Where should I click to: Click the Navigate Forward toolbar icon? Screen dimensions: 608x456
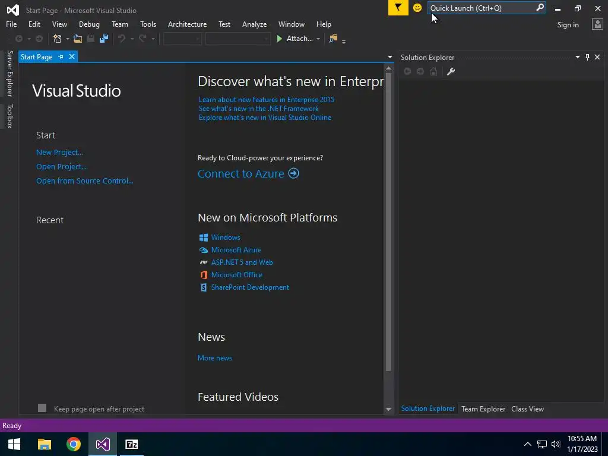39,39
